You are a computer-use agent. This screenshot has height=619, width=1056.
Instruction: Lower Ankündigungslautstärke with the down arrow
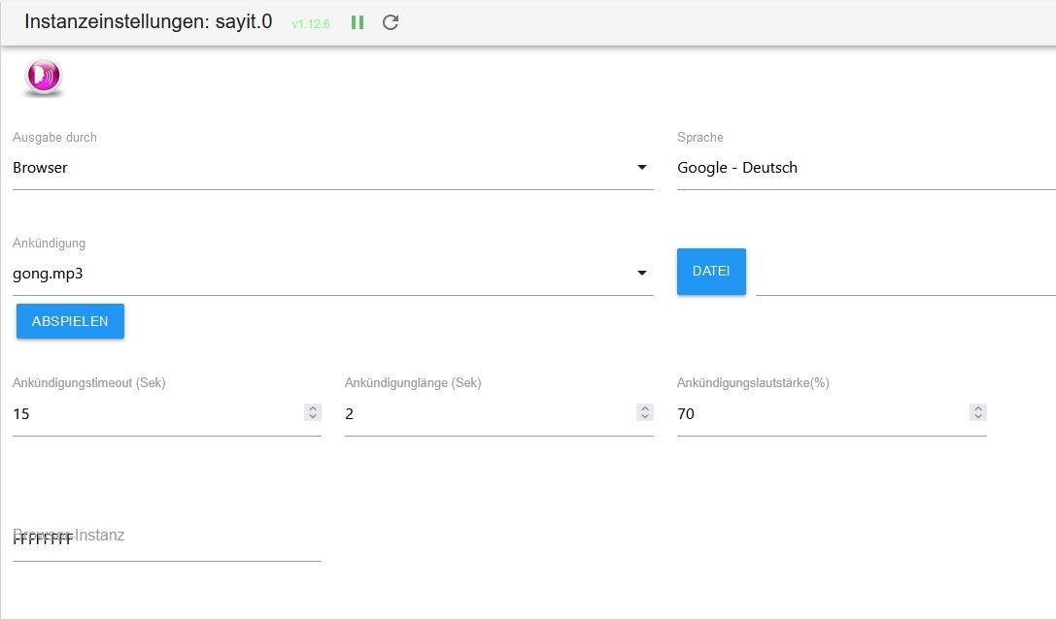(978, 417)
